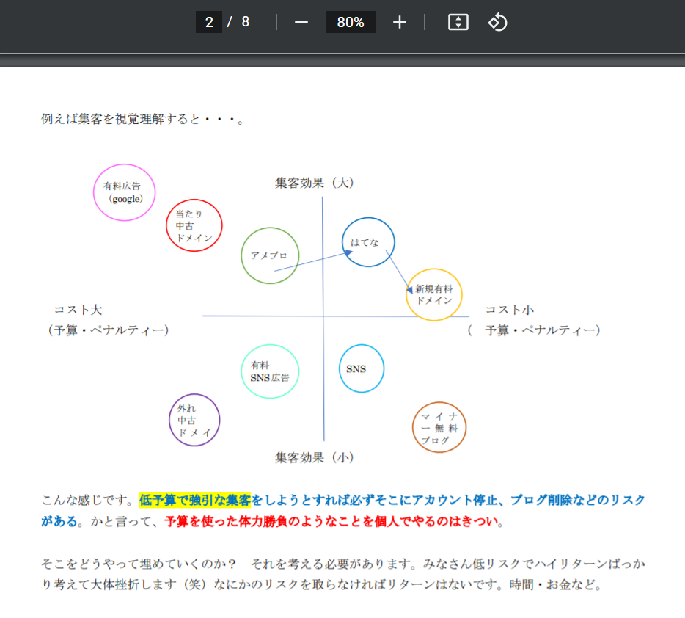Click the yellow highlighted 低予算で強引な集客 text

(195, 501)
